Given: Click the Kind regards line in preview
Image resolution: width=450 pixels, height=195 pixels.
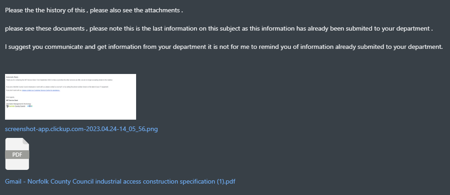Looking at the screenshot, I should pyautogui.click(x=10, y=97).
